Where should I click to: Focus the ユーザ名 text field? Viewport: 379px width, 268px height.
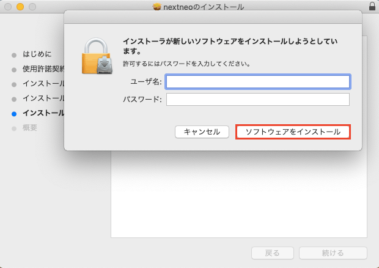click(257, 82)
